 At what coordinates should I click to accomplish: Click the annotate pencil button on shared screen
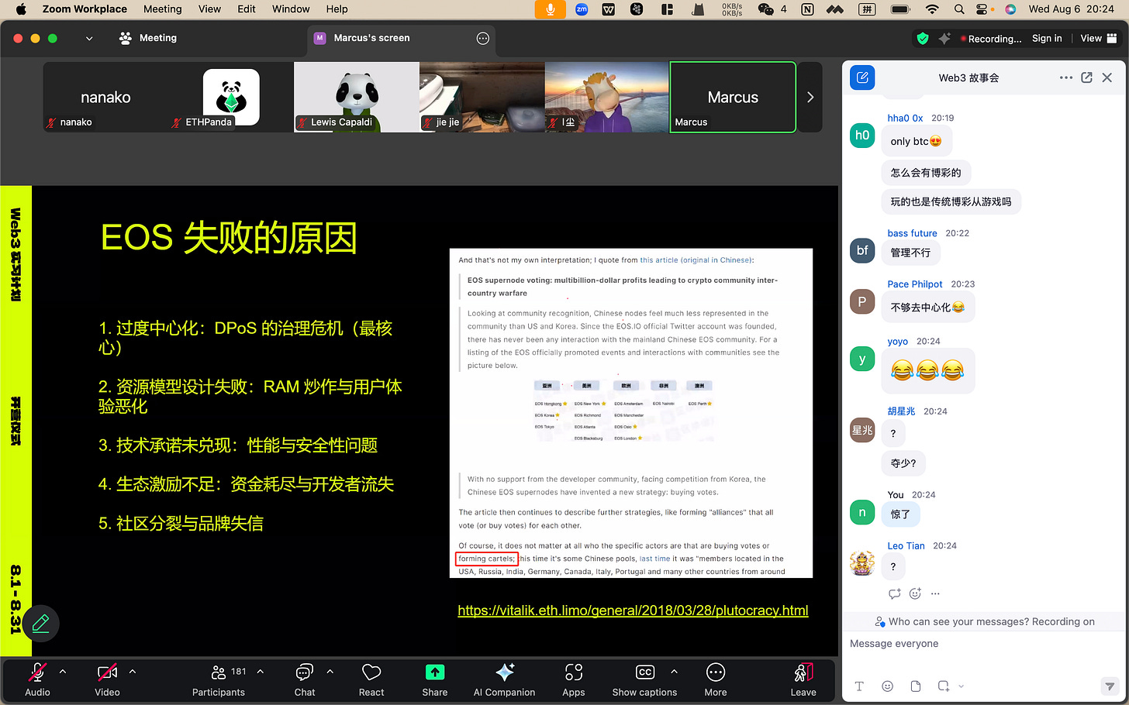click(x=40, y=623)
